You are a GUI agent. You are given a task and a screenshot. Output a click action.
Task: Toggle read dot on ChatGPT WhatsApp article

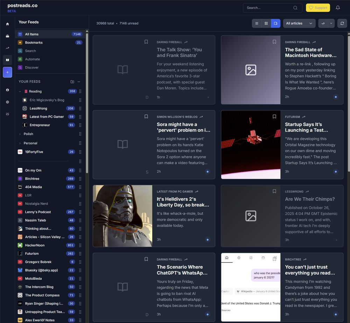point(207,314)
